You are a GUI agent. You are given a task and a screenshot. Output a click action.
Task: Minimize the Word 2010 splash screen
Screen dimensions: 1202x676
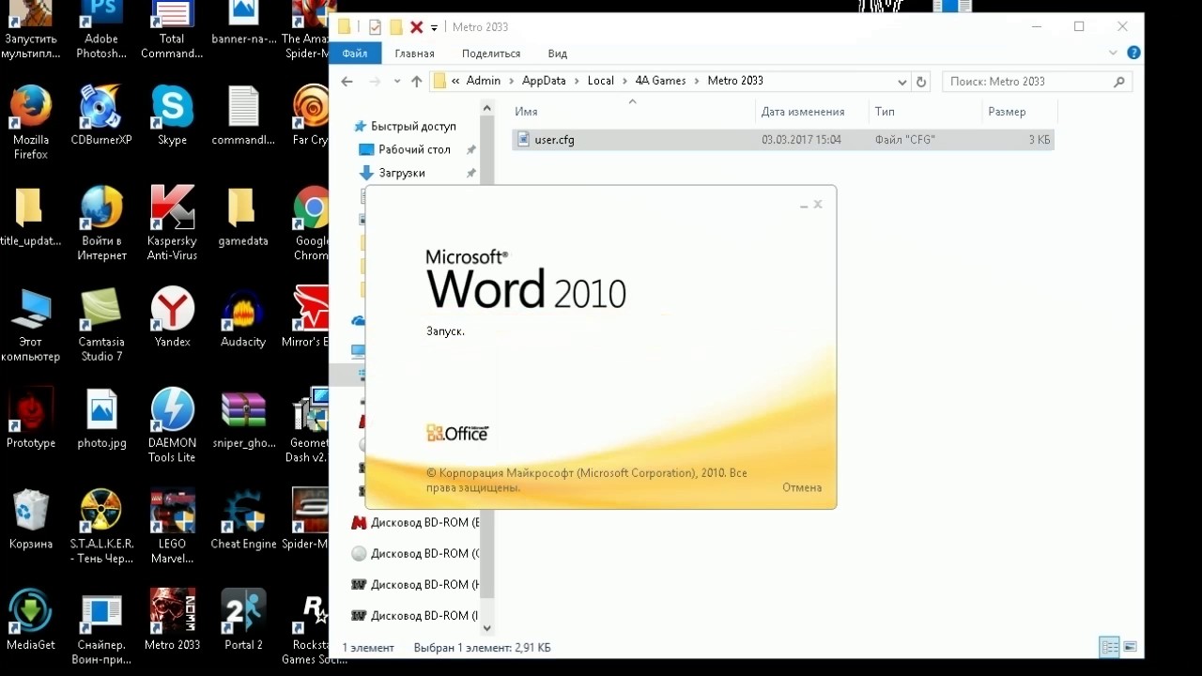click(x=804, y=206)
